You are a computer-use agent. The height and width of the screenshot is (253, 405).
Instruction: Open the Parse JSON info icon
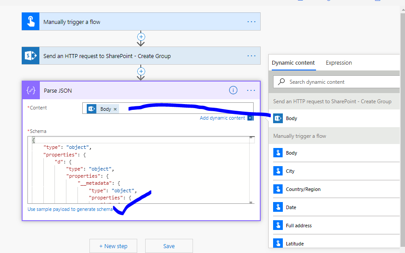(233, 90)
